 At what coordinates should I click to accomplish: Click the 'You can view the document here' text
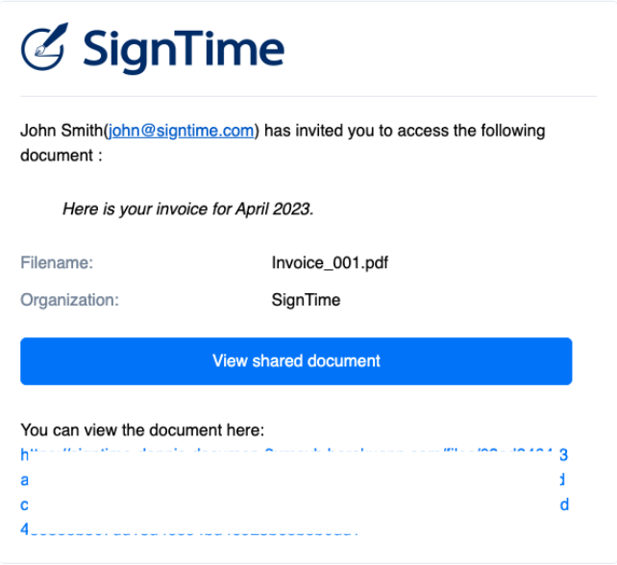[x=142, y=430]
